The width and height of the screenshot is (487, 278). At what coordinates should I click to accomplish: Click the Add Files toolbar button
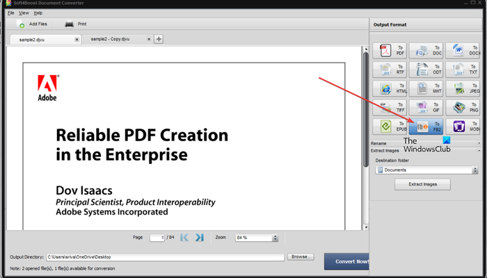click(32, 24)
